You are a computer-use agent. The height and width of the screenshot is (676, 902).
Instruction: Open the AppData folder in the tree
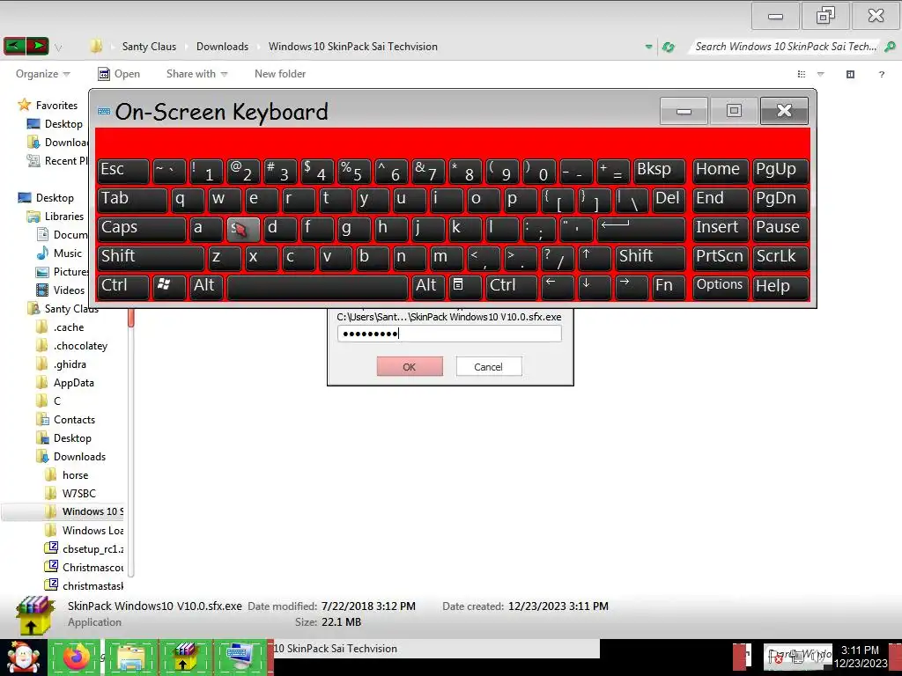[x=74, y=383]
